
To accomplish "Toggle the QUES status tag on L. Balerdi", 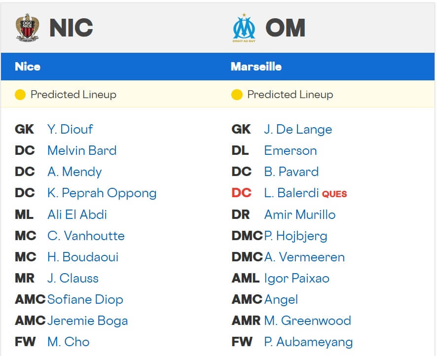I will coord(334,194).
